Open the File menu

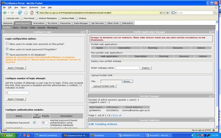click(x=4, y=7)
